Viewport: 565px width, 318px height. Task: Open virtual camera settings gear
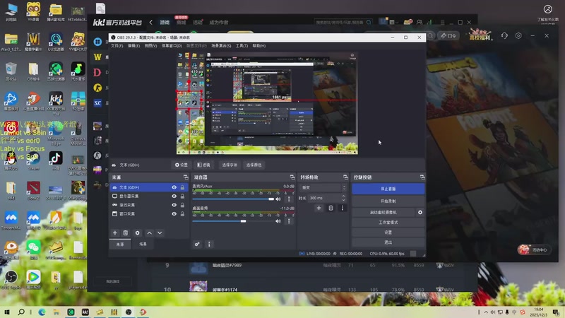point(420,213)
